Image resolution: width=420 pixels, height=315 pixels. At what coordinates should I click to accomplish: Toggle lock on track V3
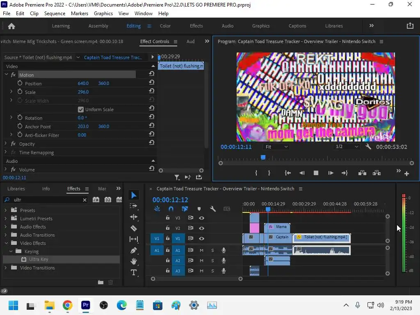[x=168, y=218]
